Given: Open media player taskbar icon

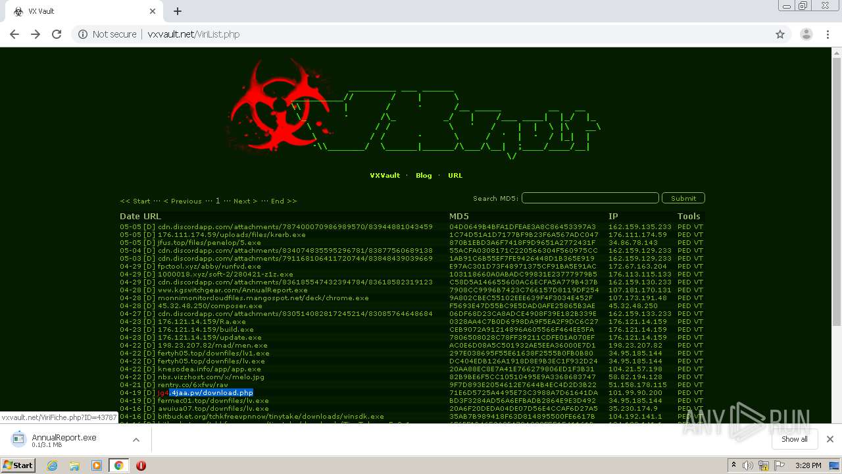Looking at the screenshot, I should (x=97, y=465).
